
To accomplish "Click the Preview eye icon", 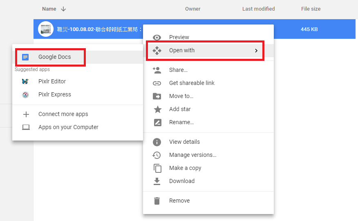I will 157,38.
